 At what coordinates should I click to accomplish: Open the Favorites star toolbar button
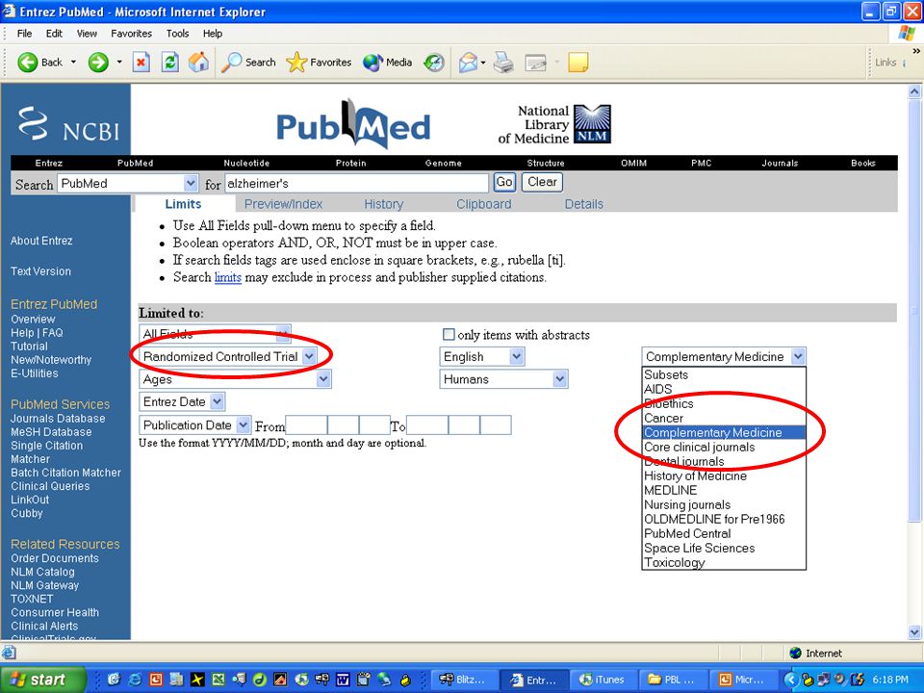[319, 62]
